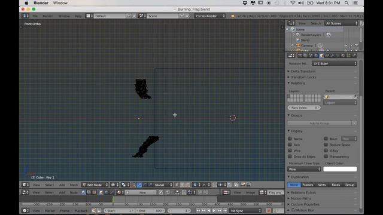This screenshot has height=215, width=383.
Task: Select the Camera item in outliner
Action: point(307,45)
